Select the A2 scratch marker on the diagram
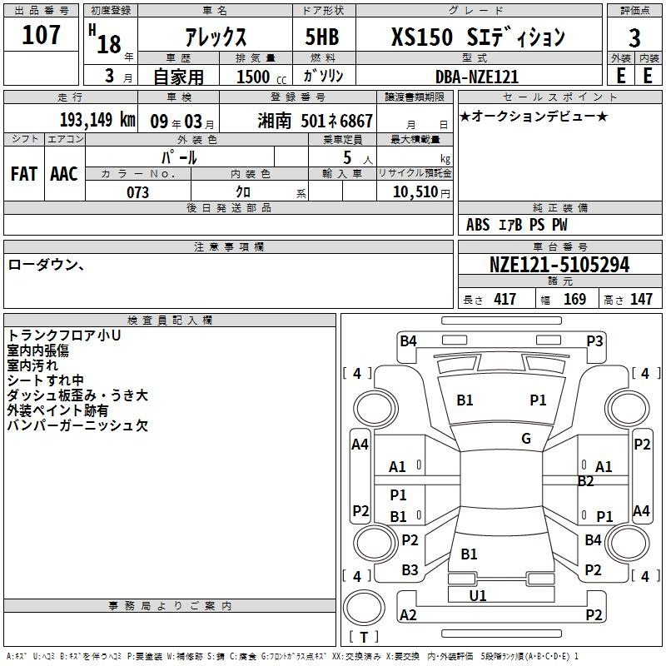This screenshot has height=666, width=666. [x=408, y=615]
